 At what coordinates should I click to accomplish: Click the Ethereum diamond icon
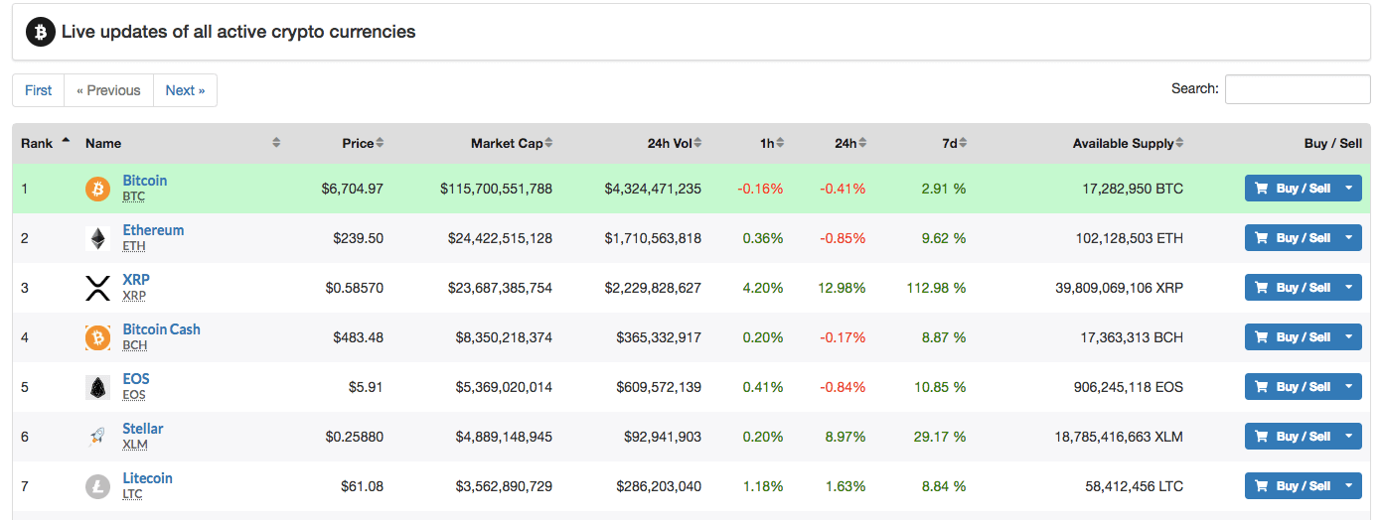tap(98, 238)
